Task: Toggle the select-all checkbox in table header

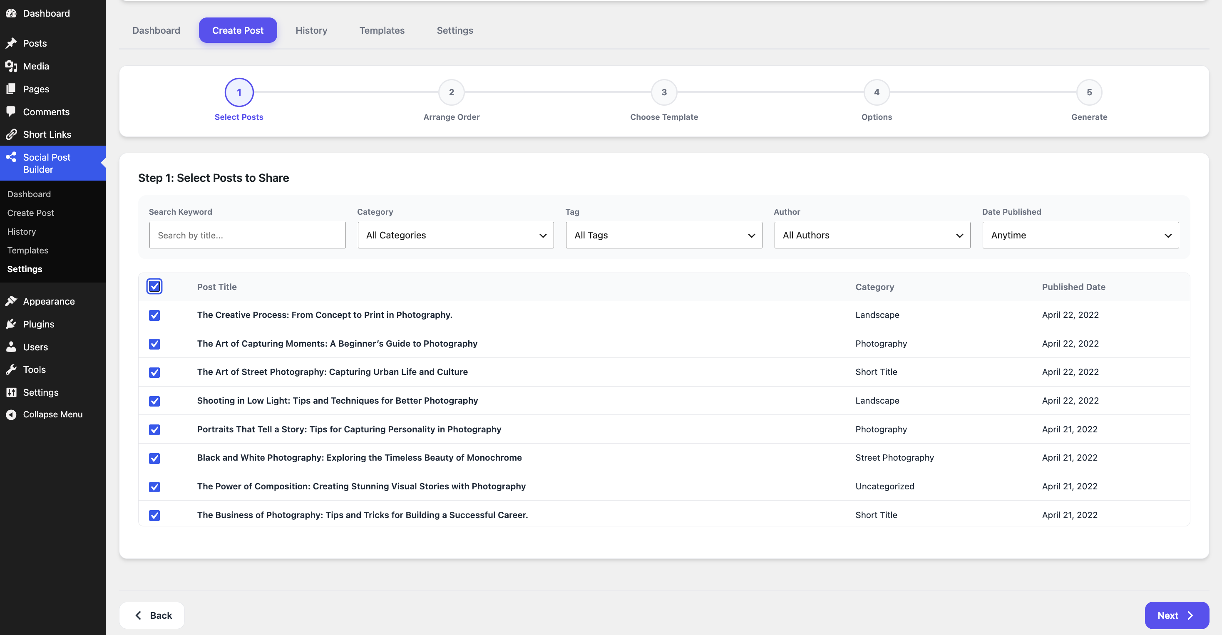Action: tap(154, 286)
